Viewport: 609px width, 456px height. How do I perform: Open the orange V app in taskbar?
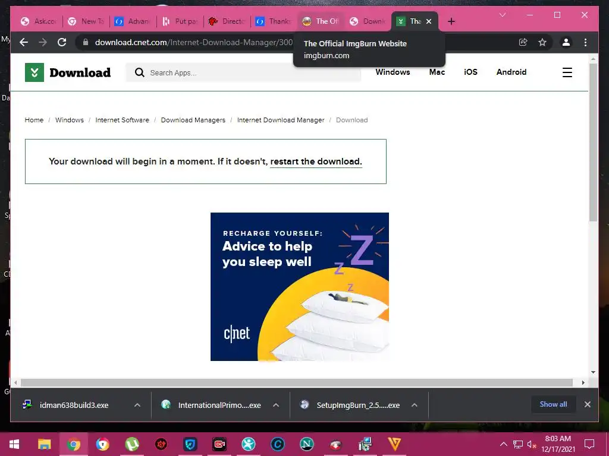394,444
